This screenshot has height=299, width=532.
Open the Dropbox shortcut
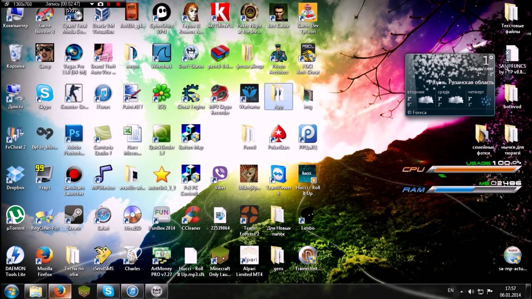(15, 178)
